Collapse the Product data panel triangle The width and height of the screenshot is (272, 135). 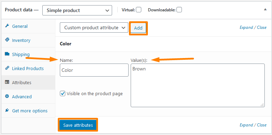point(265,10)
